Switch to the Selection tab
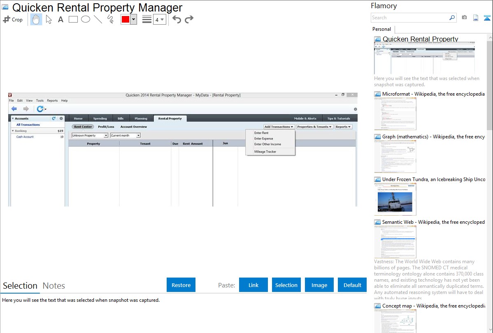This screenshot has width=493, height=333. 20,286
